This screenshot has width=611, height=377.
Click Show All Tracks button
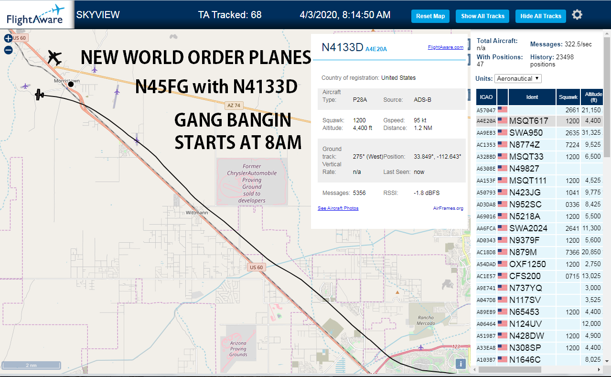pyautogui.click(x=482, y=16)
